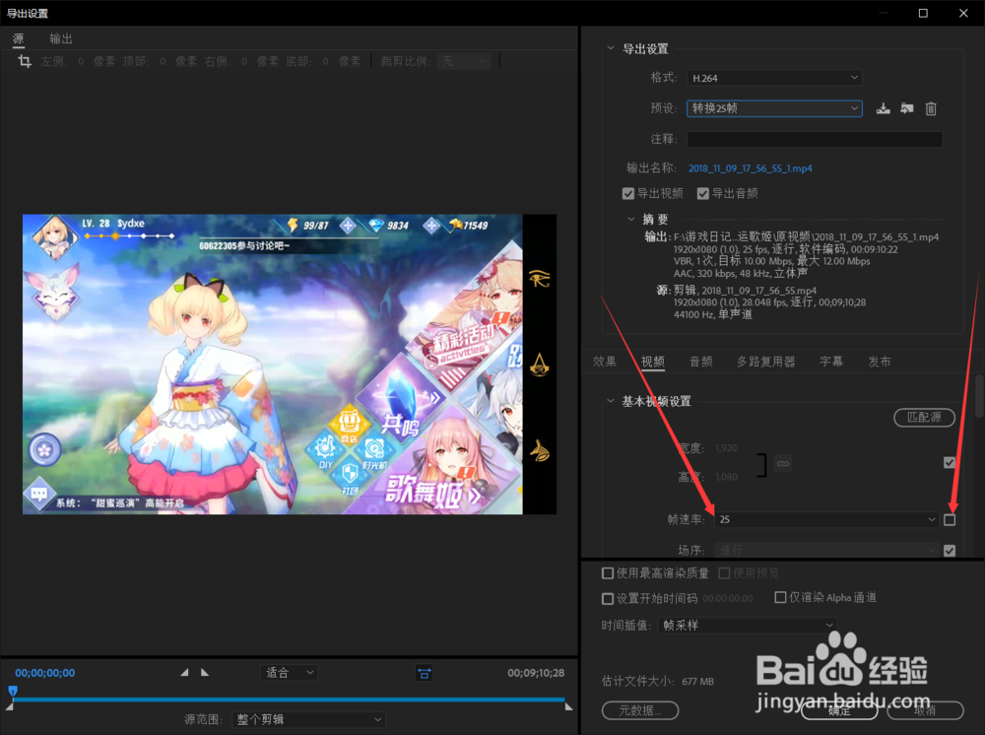Switch to the Effects (效果) tab
The width and height of the screenshot is (985, 735).
click(x=605, y=362)
